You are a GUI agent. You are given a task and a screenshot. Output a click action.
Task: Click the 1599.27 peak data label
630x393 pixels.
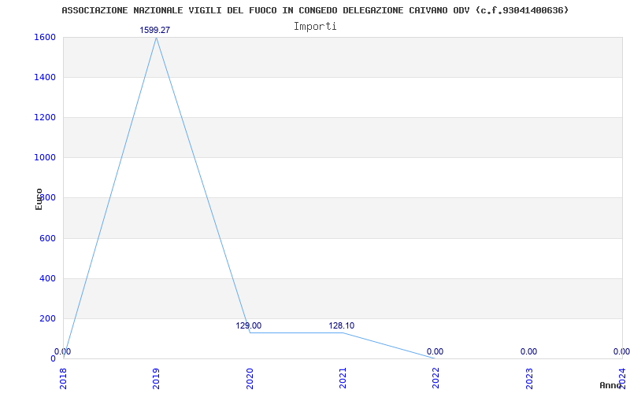point(155,30)
